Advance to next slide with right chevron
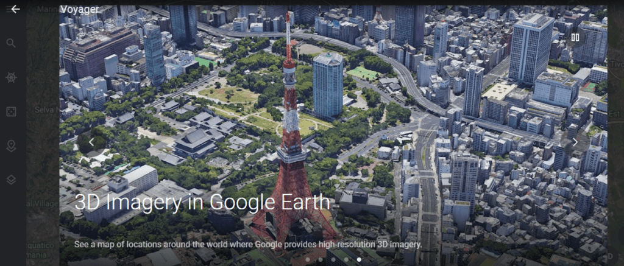 (575, 142)
